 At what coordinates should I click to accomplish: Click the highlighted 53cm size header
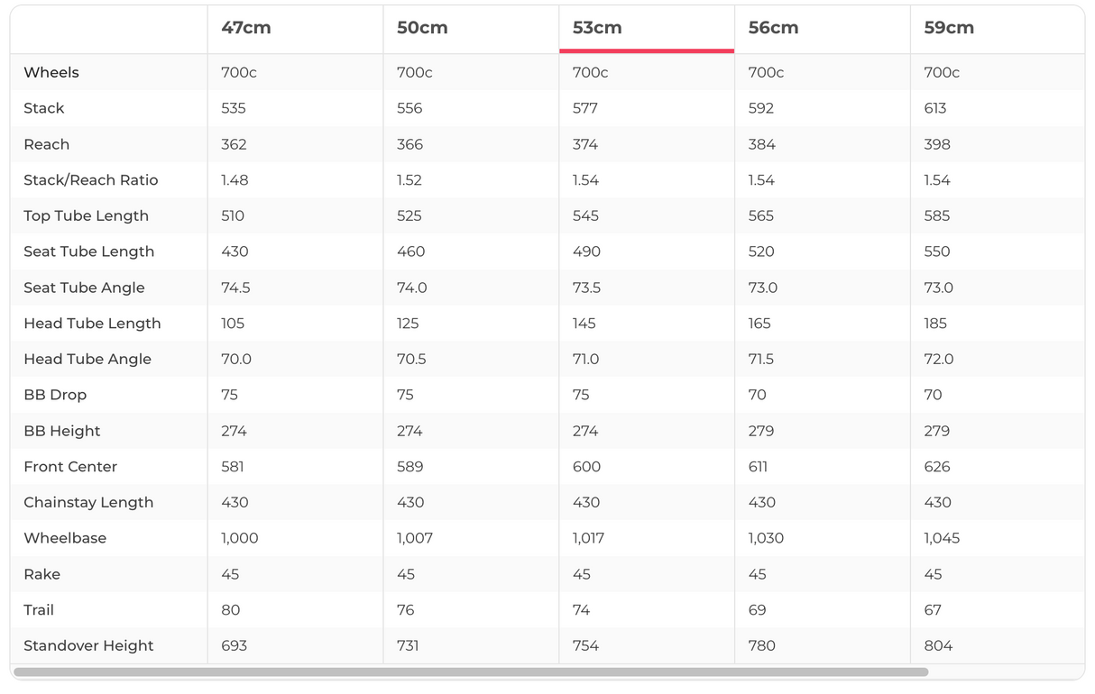click(x=597, y=28)
